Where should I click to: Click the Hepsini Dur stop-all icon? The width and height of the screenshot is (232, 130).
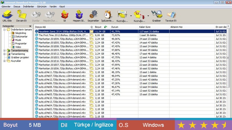(x=50, y=15)
